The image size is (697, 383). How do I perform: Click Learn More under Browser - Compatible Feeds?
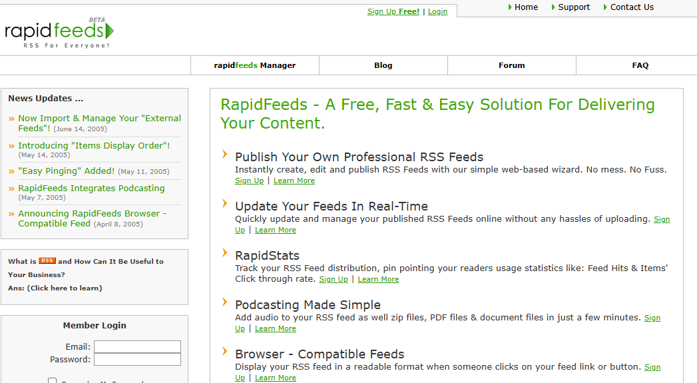pos(276,378)
